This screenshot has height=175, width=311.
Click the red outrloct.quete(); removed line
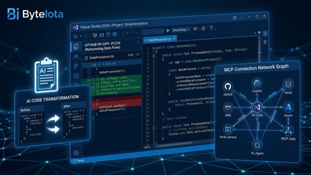click(113, 106)
